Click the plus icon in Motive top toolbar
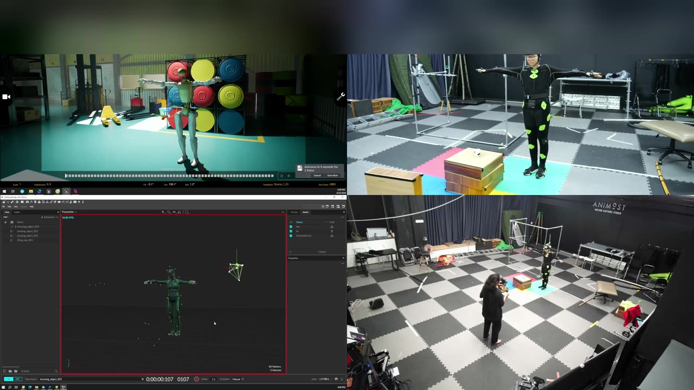 79,201
